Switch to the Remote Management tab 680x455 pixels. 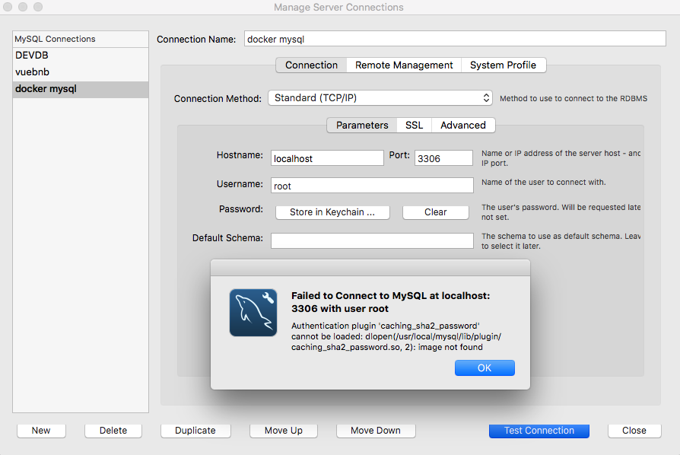pyautogui.click(x=404, y=65)
